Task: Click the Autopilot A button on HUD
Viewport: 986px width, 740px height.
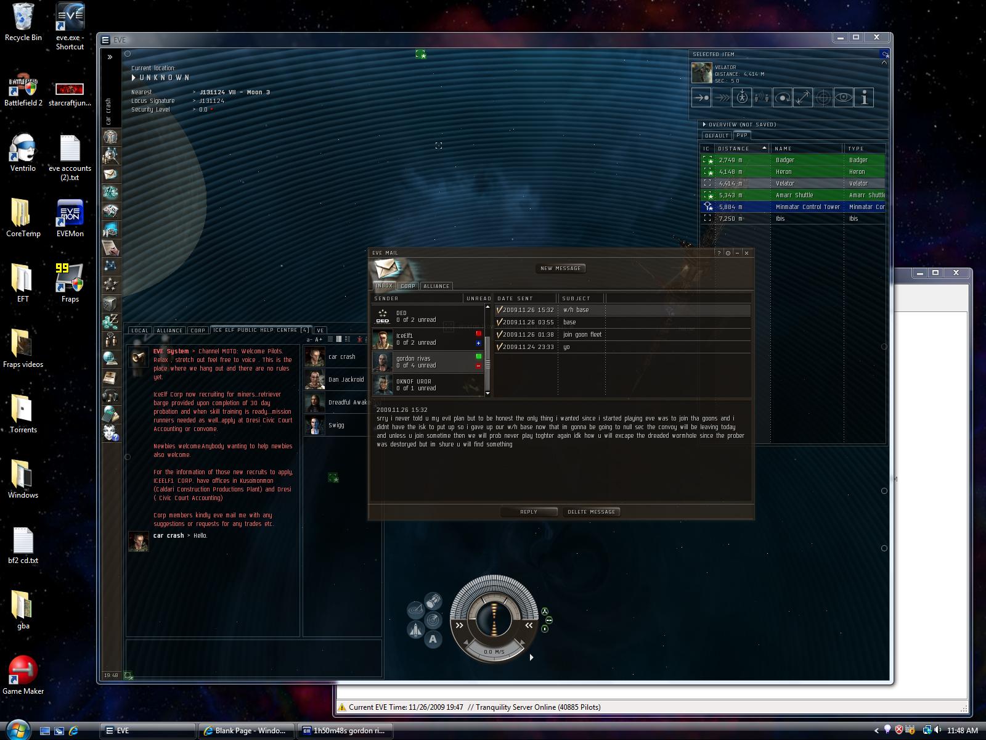Action: tap(433, 639)
